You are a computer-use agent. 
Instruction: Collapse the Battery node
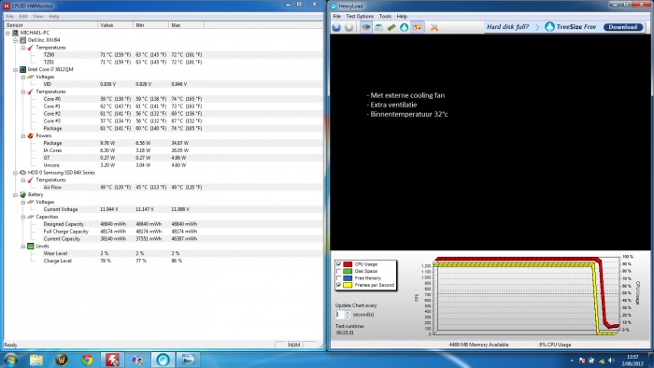(x=16, y=195)
